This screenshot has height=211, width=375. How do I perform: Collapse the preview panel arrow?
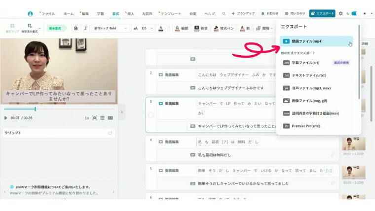[122, 112]
